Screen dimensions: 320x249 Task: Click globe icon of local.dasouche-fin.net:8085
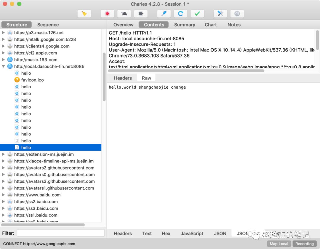pos(10,66)
